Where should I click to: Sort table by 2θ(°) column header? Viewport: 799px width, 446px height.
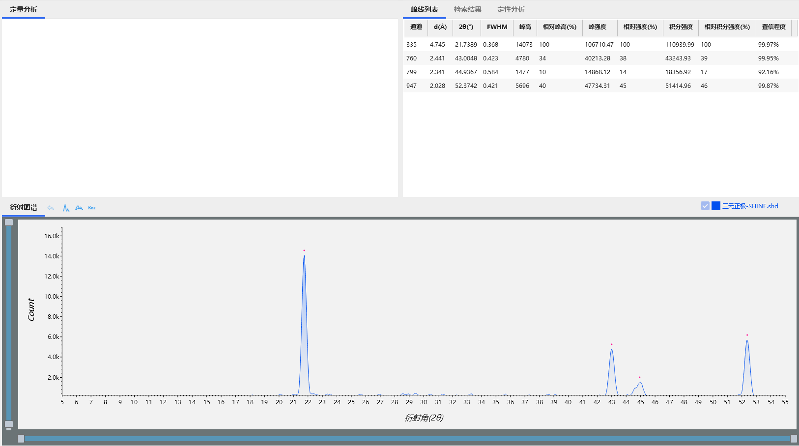coord(466,27)
